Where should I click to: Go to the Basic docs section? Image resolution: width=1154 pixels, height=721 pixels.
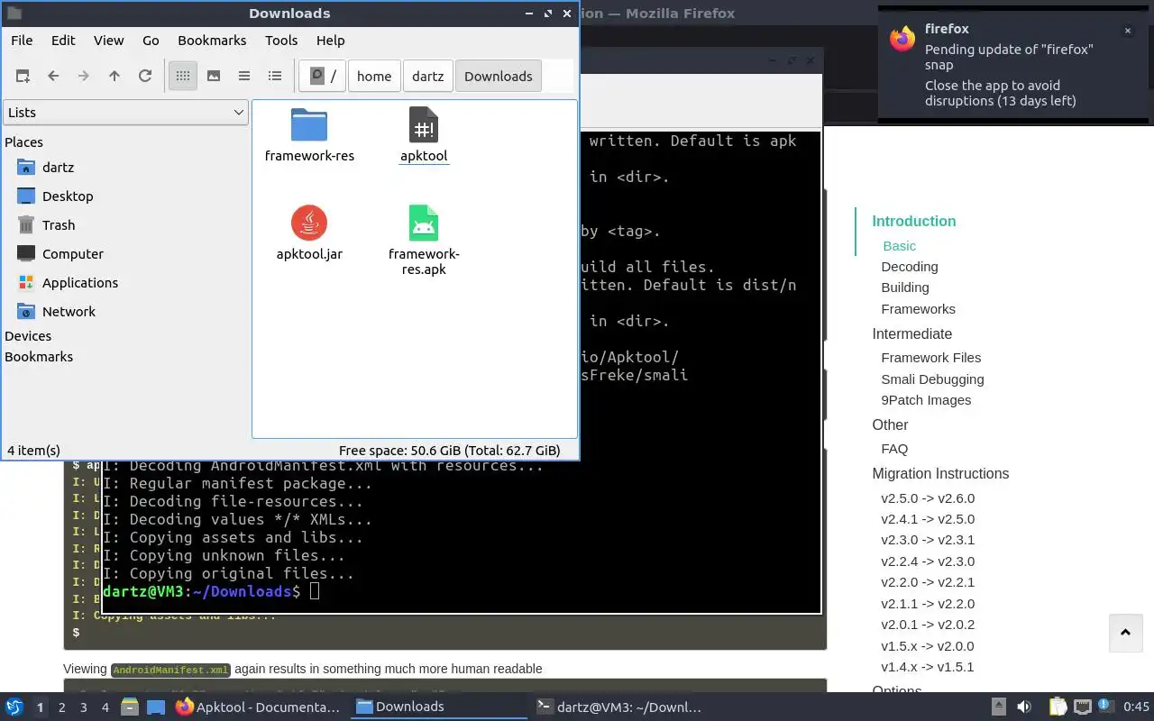coord(899,246)
